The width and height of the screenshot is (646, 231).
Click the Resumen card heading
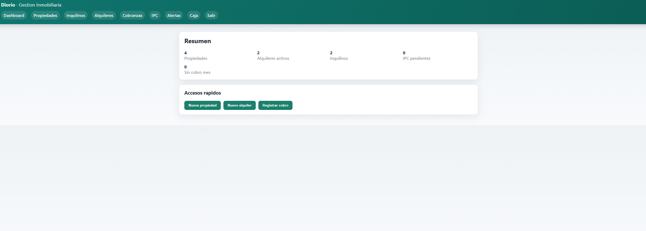(198, 41)
